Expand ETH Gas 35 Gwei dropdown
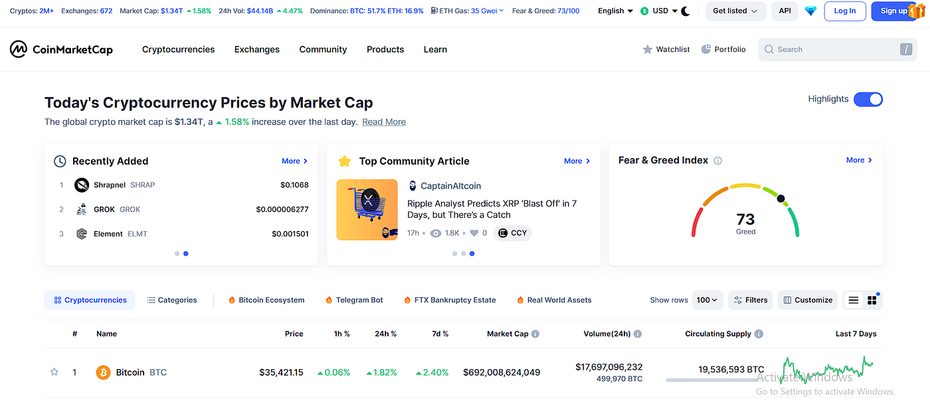The width and height of the screenshot is (930, 401). click(x=488, y=11)
